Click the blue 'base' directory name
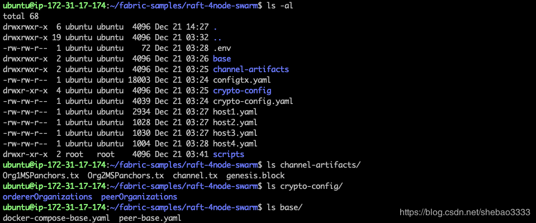This screenshot has height=223, width=536. coord(222,59)
